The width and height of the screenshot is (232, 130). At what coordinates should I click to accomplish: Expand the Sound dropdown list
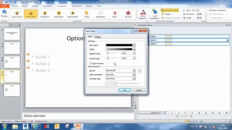click(x=134, y=71)
